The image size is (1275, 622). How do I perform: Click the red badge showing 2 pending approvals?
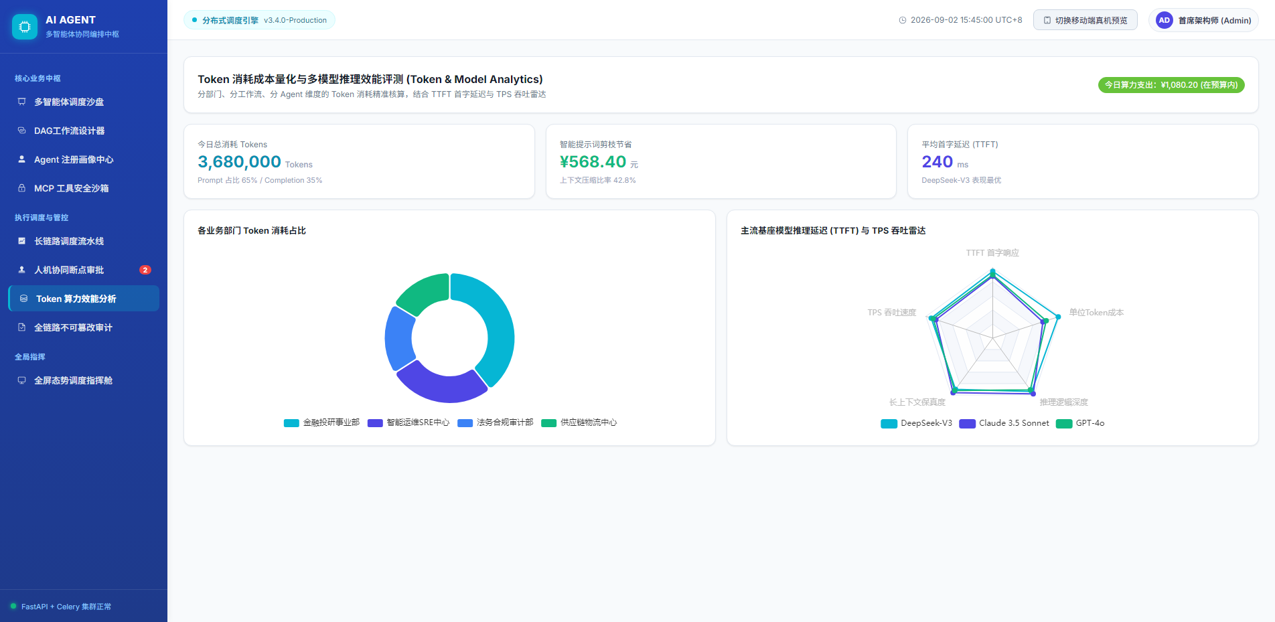coord(145,270)
